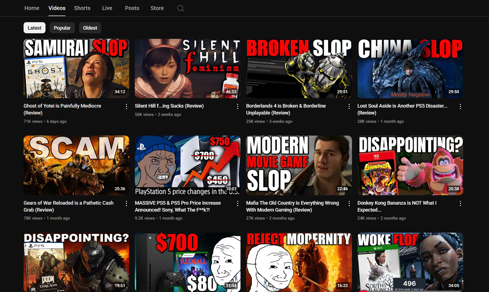Open options menu for Mafia The Old Country video

click(349, 204)
